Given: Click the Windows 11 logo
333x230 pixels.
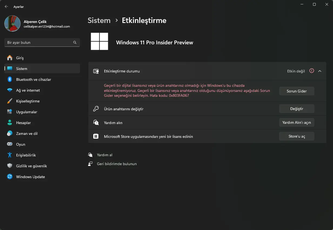Looking at the screenshot, I should point(99,41).
